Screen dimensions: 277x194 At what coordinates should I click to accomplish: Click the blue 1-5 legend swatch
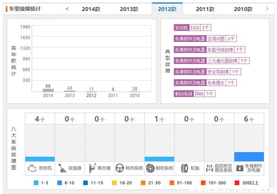(x=36, y=183)
